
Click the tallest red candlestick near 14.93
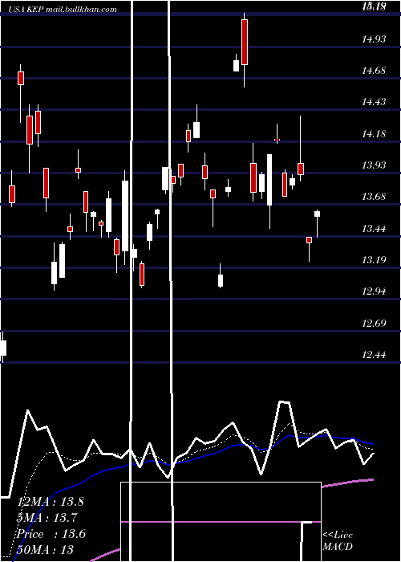(x=245, y=42)
